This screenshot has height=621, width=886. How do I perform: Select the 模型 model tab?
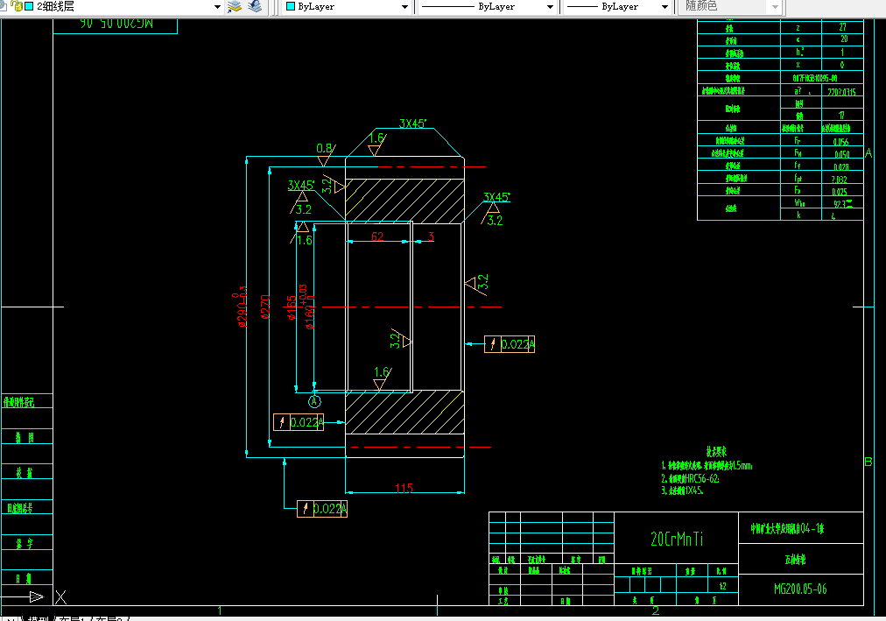[x=39, y=618]
